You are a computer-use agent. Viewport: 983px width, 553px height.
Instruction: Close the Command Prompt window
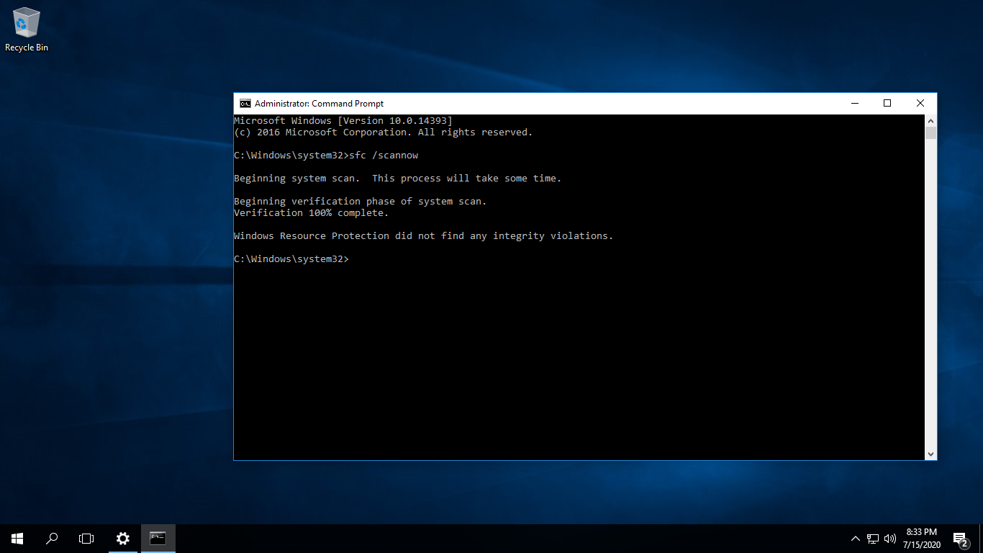coord(920,104)
